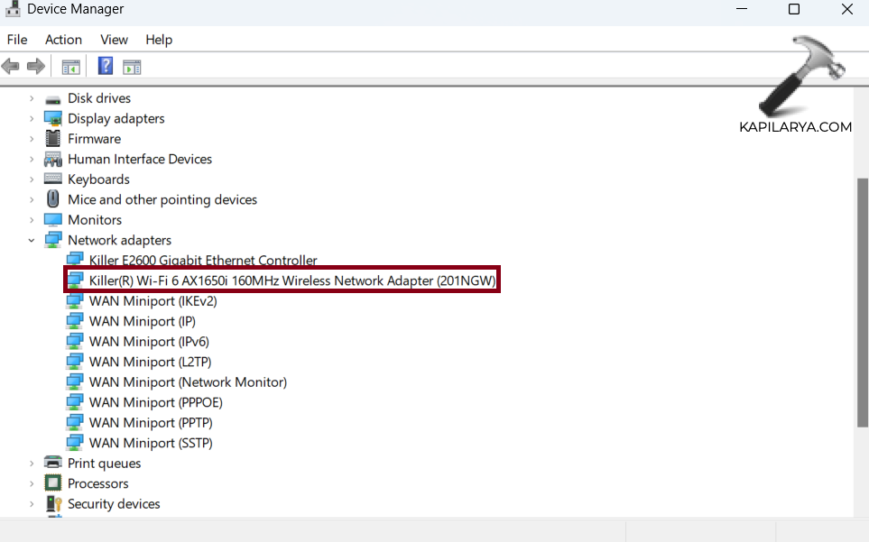Click the Processors category icon
Screen dimensions: 869x542
pos(53,484)
